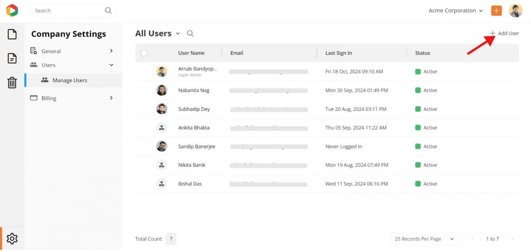Screen dimensions: 531x252
Task: Open the profile avatar in top-right
Action: click(x=516, y=11)
